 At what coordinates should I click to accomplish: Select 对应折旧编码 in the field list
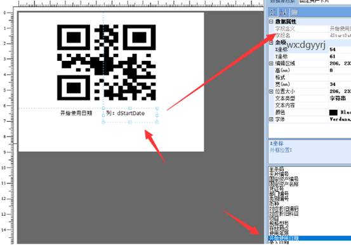(284, 208)
